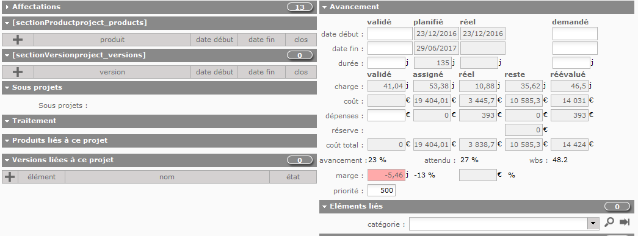Image resolution: width=638 pixels, height=236 pixels.
Task: Click the go-to arrow icon beside catégorie
Action: coord(625,222)
